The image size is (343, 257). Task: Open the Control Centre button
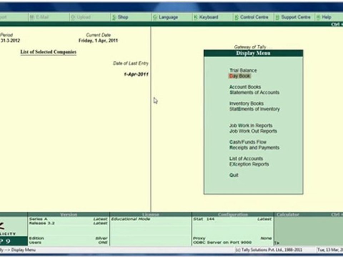point(252,17)
